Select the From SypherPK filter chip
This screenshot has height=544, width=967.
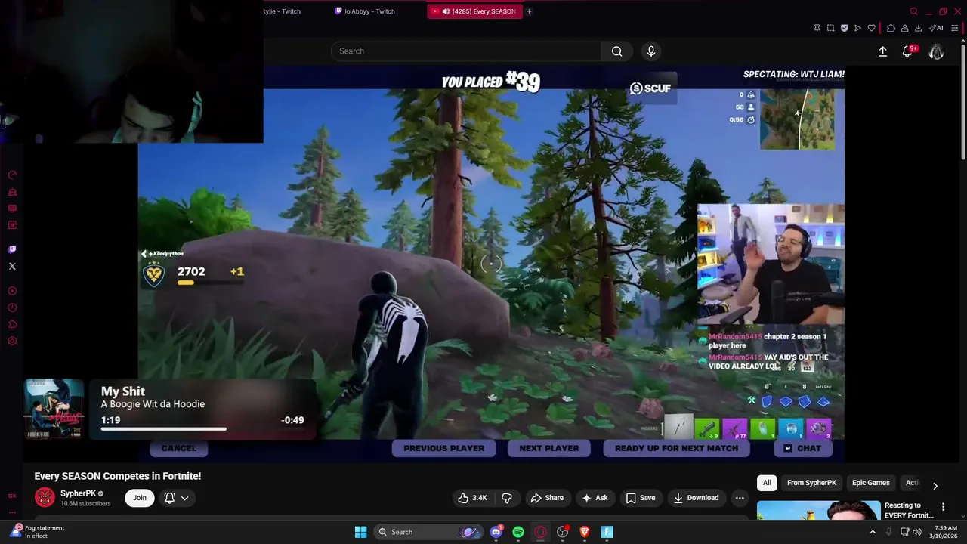(811, 483)
